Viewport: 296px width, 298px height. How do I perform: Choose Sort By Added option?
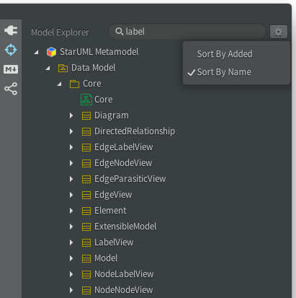[236, 54]
